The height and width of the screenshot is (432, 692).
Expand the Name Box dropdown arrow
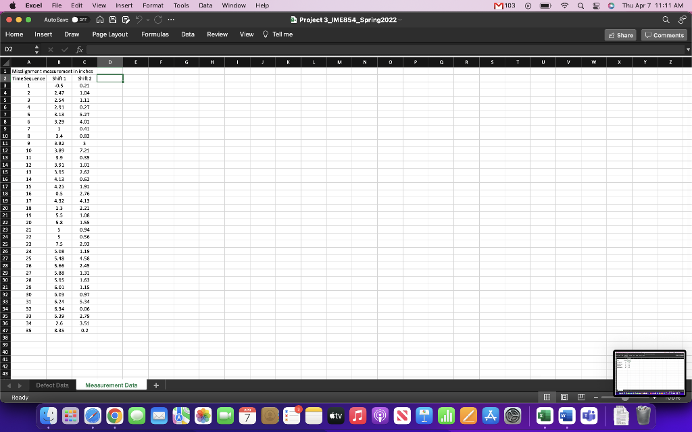pos(36,49)
